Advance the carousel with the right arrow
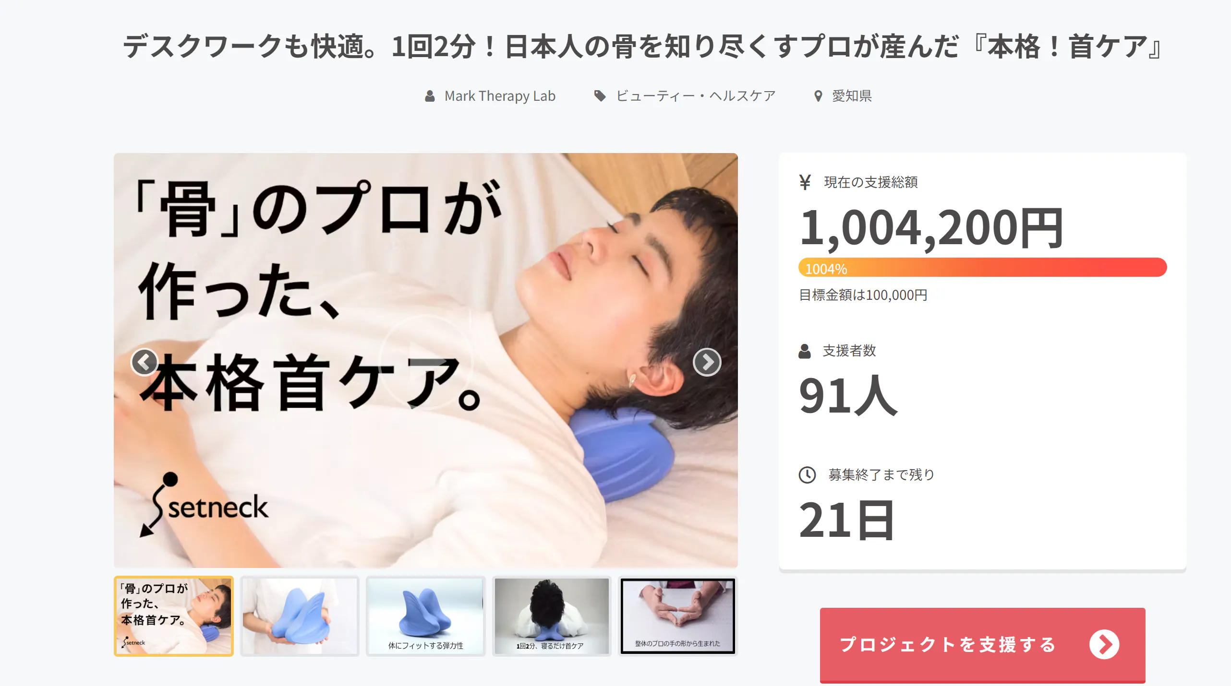1231x686 pixels. pyautogui.click(x=707, y=362)
